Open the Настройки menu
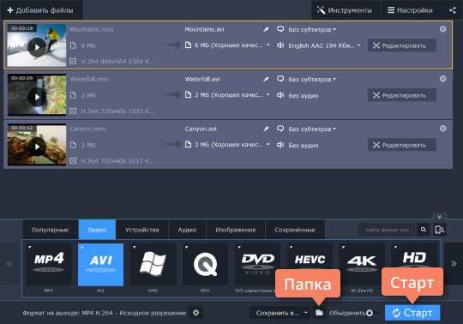The height and width of the screenshot is (324, 463). click(x=412, y=10)
